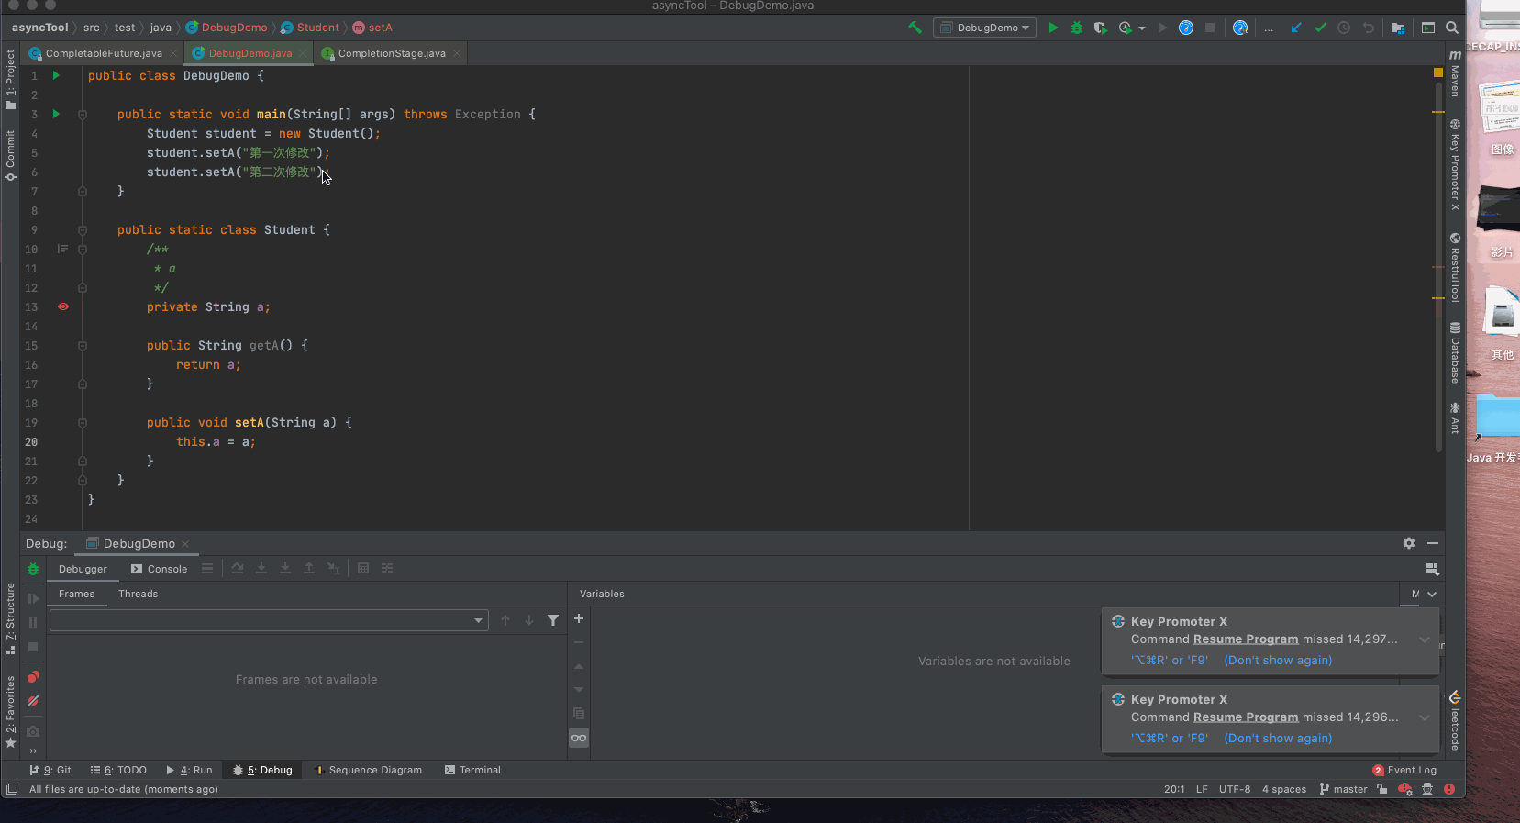Click the run gutter icon beside line 1
Screen dimensions: 1520x823
56,75
